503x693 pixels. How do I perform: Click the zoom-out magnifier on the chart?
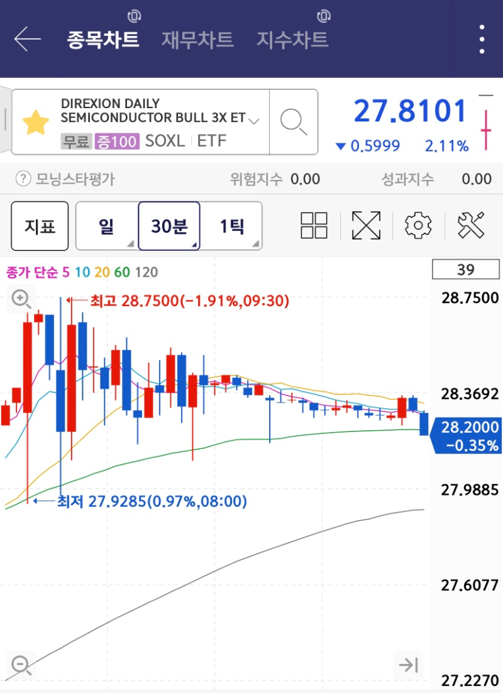(21, 664)
